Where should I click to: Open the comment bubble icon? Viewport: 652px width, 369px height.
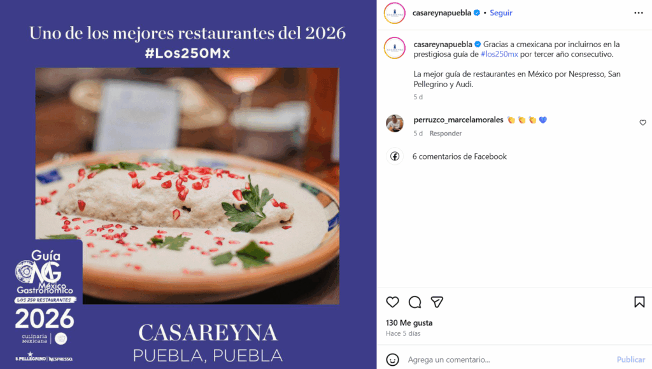point(415,302)
